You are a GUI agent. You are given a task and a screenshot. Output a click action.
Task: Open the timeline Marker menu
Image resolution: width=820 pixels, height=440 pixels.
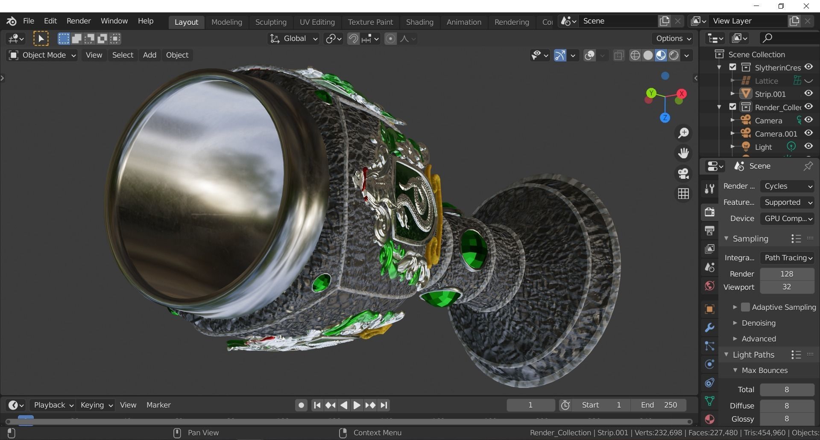[x=158, y=405]
